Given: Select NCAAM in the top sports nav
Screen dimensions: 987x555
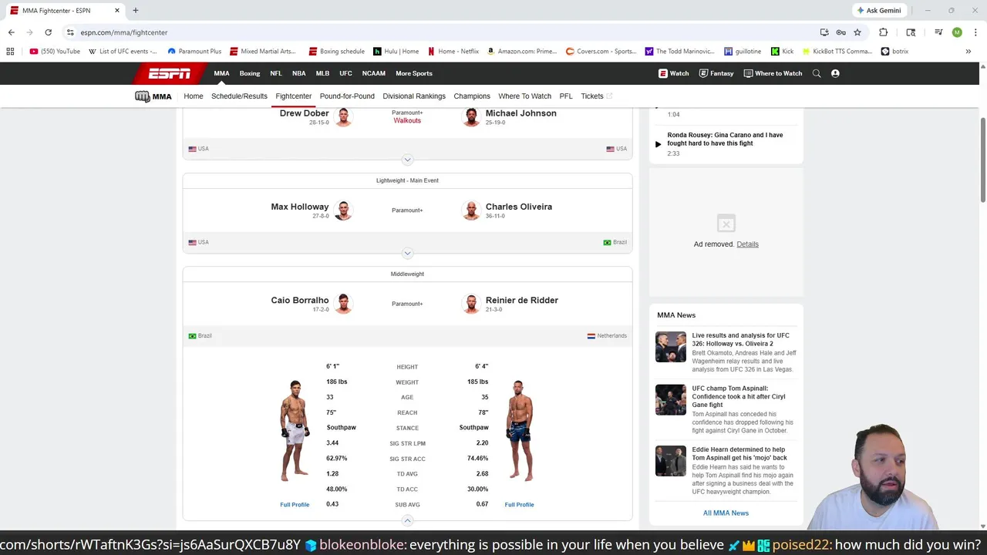Looking at the screenshot, I should [x=374, y=73].
